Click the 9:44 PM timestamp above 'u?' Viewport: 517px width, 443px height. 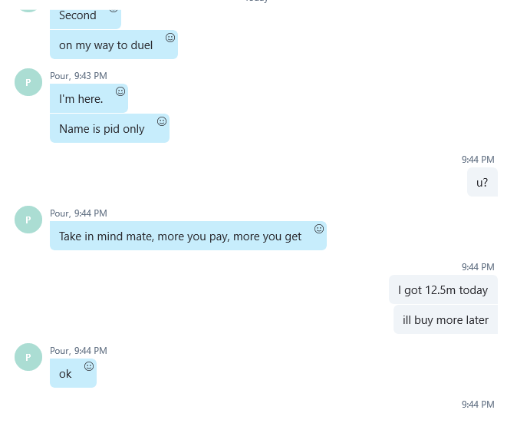(478, 160)
